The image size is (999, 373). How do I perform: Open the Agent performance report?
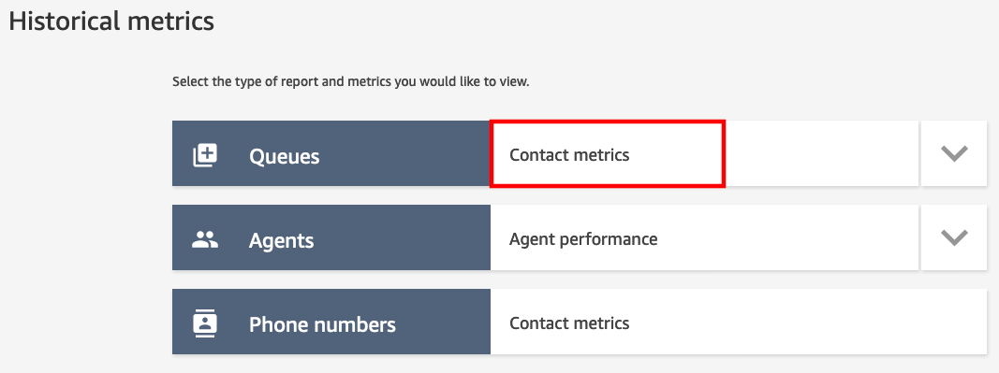583,239
